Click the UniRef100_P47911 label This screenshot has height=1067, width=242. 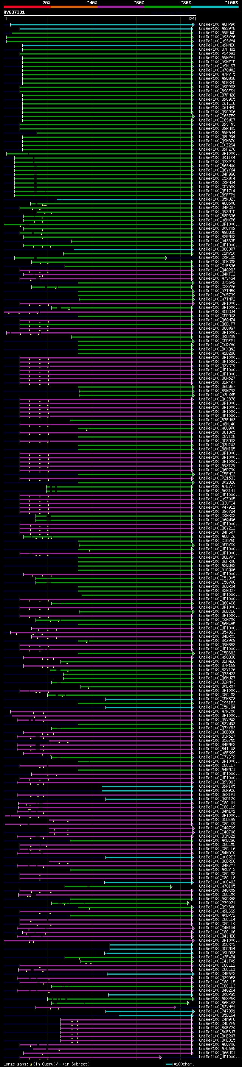click(217, 508)
